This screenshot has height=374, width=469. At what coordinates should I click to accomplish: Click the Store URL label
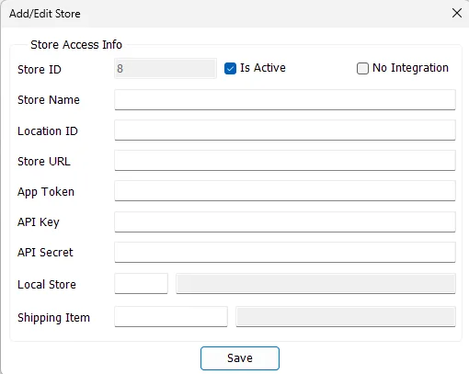coord(44,162)
